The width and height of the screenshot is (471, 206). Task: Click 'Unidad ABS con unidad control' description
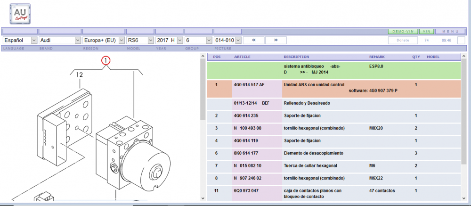tap(314, 85)
